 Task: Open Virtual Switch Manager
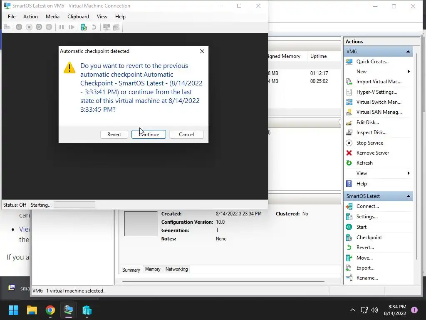tap(378, 102)
